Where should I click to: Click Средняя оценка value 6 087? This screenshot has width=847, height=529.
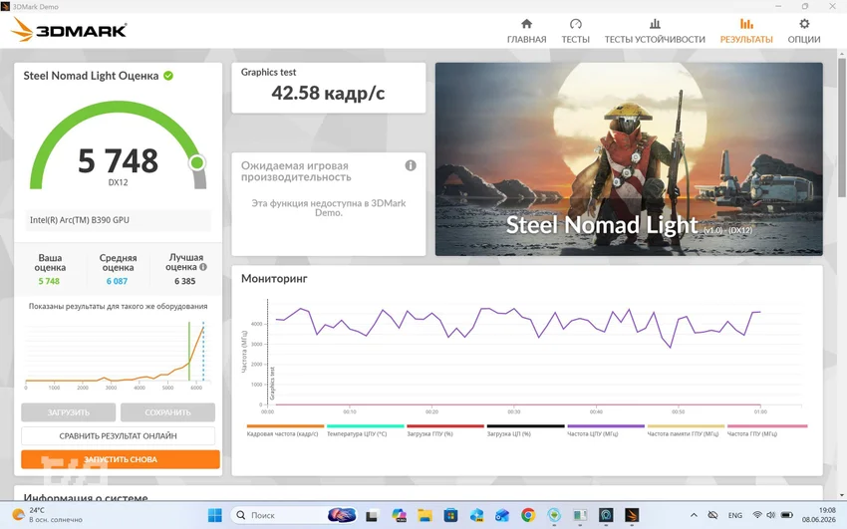[117, 281]
